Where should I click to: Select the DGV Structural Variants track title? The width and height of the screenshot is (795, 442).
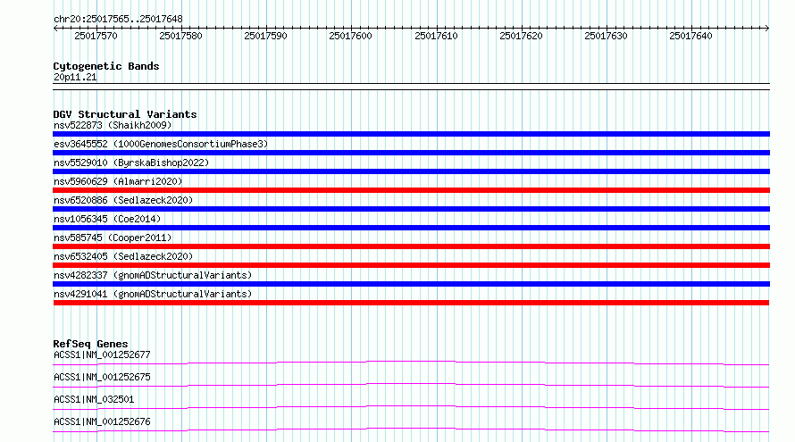coord(125,114)
